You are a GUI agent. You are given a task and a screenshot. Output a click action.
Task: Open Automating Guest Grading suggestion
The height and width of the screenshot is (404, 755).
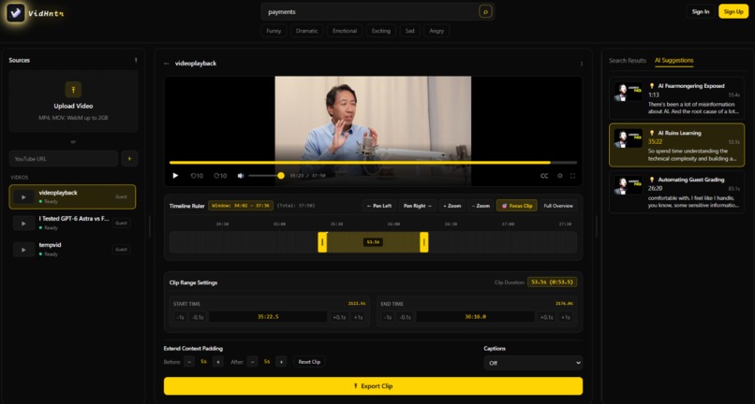(676, 192)
